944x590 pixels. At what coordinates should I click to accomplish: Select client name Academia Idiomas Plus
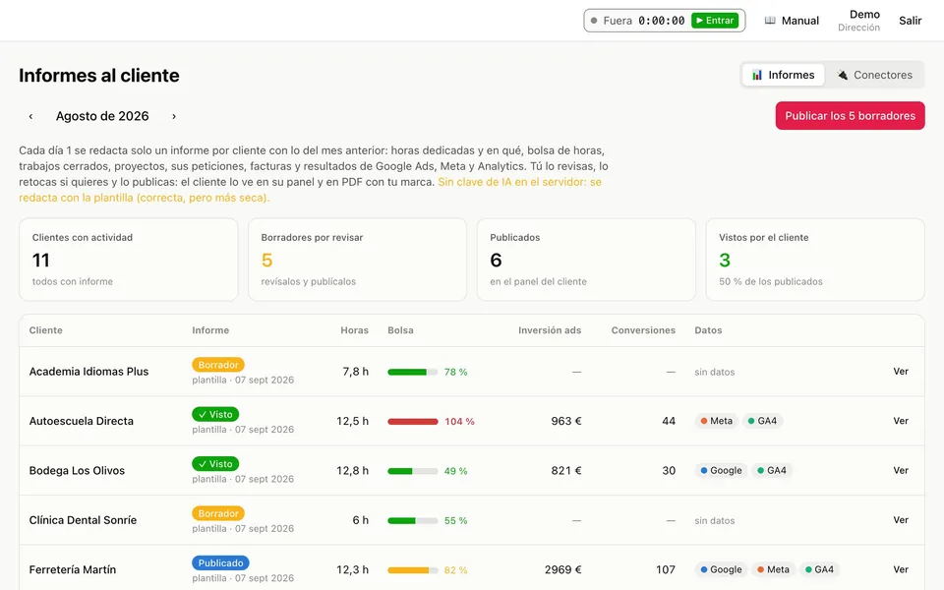(x=88, y=372)
